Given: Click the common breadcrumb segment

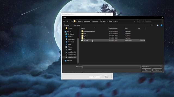Looking at the screenshot, I should [95, 21].
